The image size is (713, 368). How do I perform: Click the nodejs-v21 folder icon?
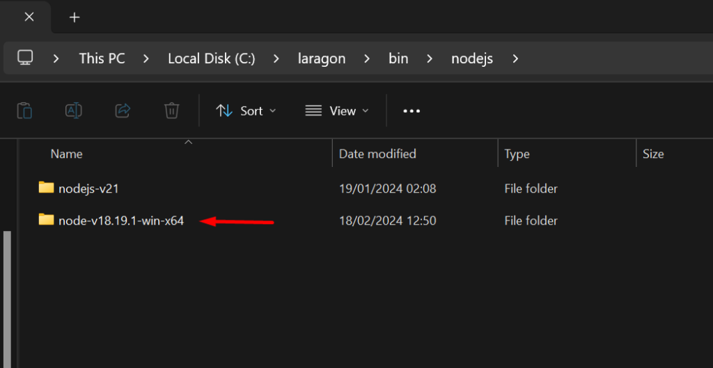click(46, 188)
